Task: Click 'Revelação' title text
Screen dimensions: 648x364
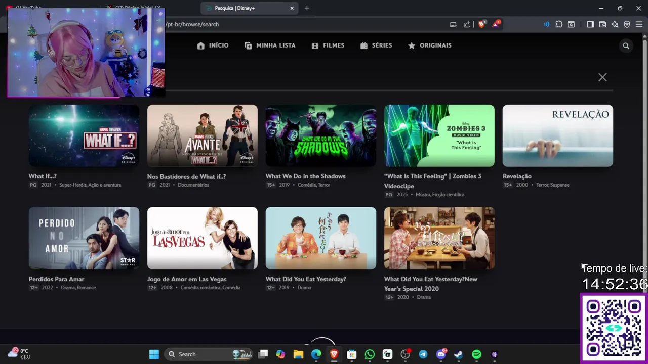Action: 517,176
